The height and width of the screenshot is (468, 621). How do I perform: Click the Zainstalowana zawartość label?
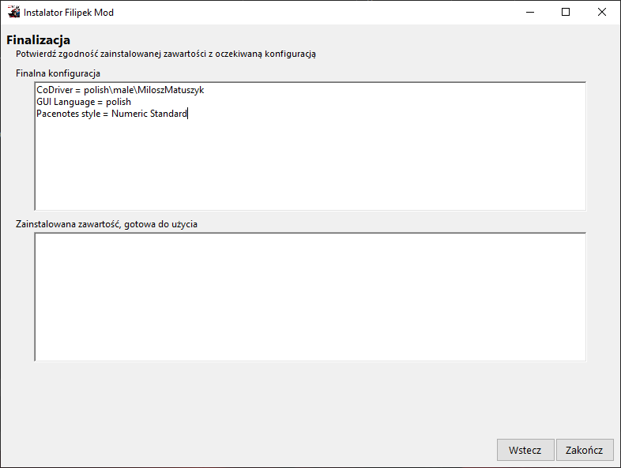pos(107,224)
